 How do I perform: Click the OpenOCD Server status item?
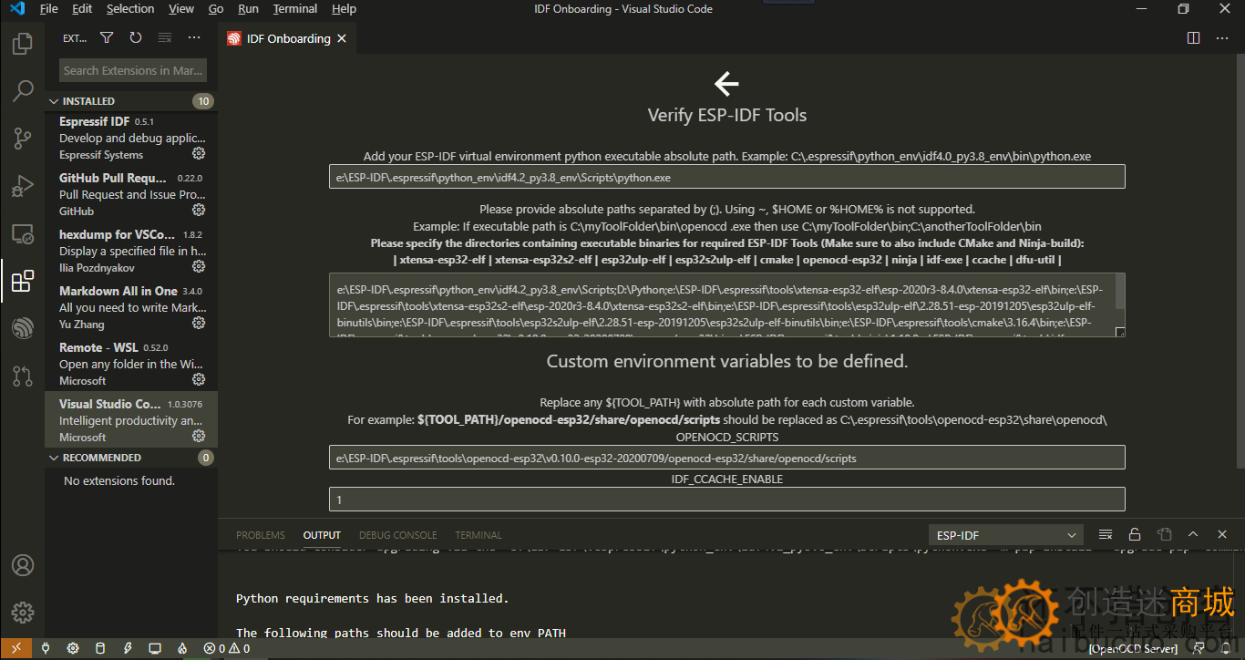pos(1133,649)
